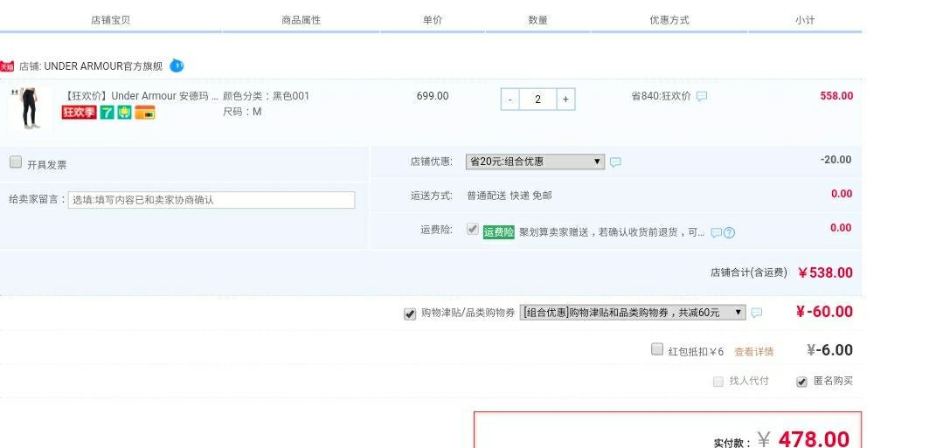Open the [组合优惠]购物津贴和品类购物券 dropdown
Viewport: 943px width, 448px height.
[633, 313]
